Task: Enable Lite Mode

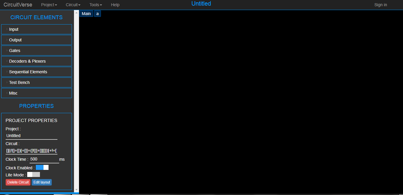Action: pyautogui.click(x=33, y=174)
